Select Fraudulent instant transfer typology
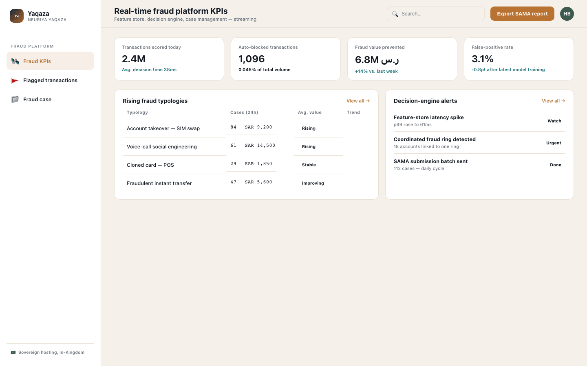This screenshot has width=587, height=366. pyautogui.click(x=246, y=183)
